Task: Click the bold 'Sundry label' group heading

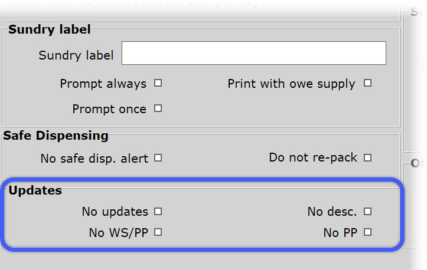Action: pos(49,29)
